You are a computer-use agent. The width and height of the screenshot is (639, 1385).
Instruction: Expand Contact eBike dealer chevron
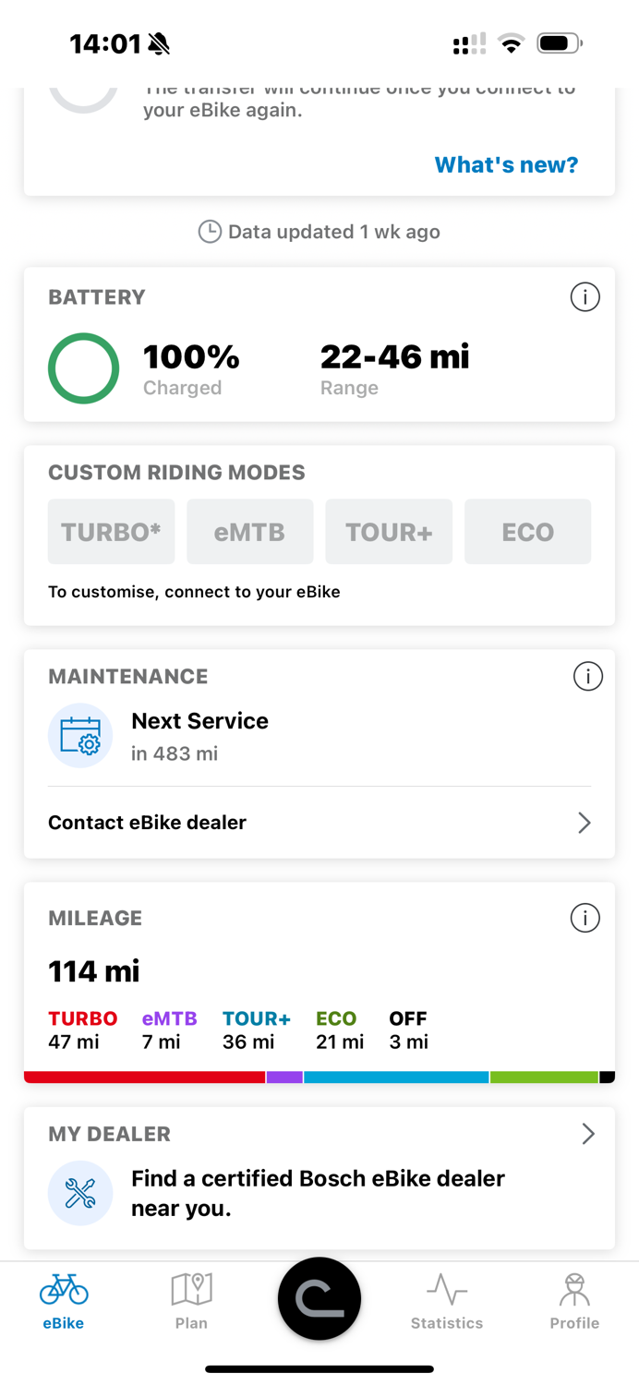[584, 823]
